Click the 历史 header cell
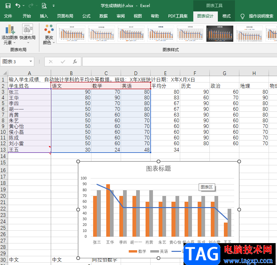The image size is (277, 265). [195, 86]
